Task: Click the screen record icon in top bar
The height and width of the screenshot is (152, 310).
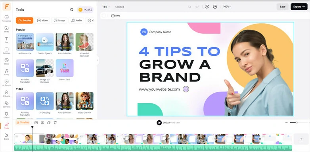Action: point(207,7)
